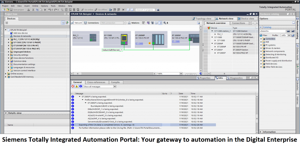
Task: Expand Distributed I/O catalog folder
Action: pyautogui.click(x=261, y=58)
